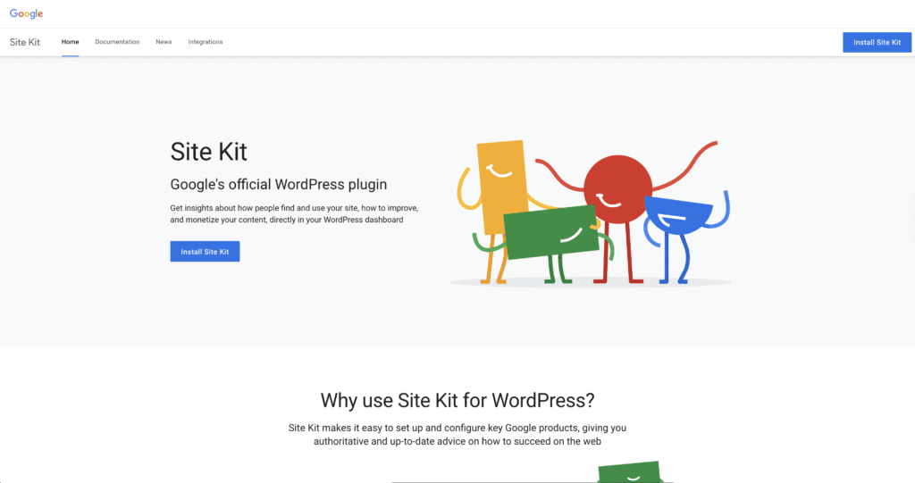
Task: Go to the News tab
Action: coord(164,42)
